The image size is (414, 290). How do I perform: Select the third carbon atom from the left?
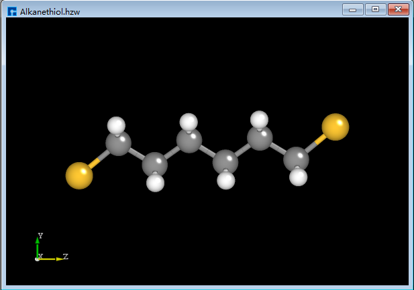click(189, 141)
